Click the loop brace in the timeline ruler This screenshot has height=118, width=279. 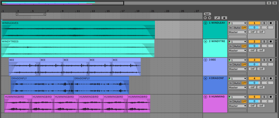pos(31,14)
